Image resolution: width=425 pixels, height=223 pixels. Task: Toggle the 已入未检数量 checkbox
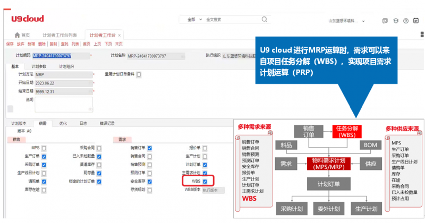[x=99, y=156]
